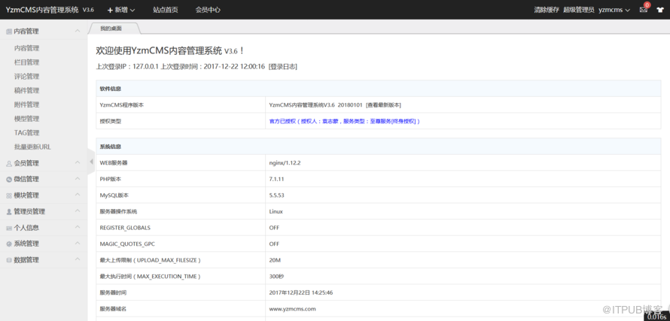Expand the 管理员管理 section chevron
The width and height of the screenshot is (670, 321).
pos(78,211)
